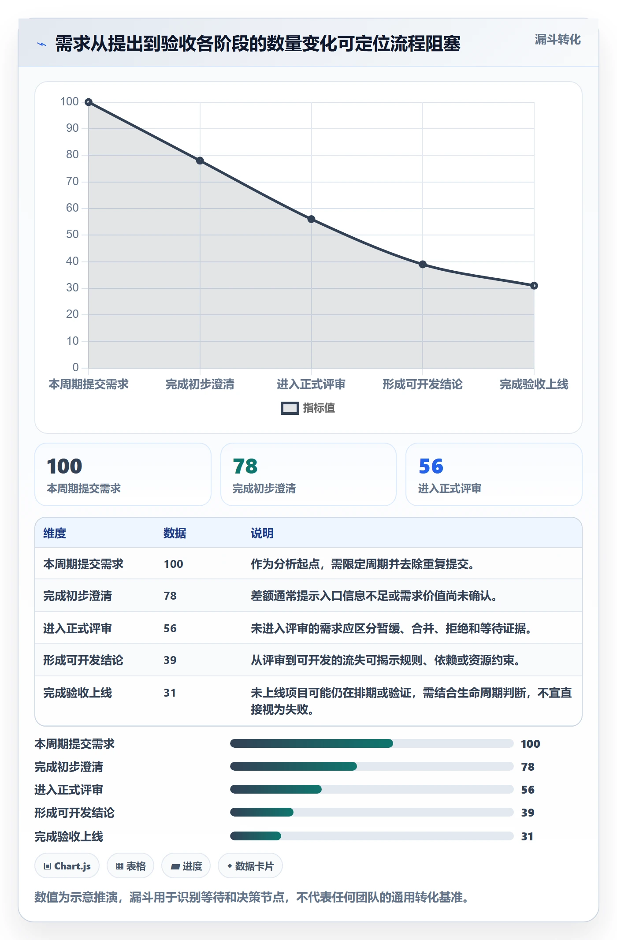Click the 形成可开发结论 progress bar

pyautogui.click(x=372, y=812)
